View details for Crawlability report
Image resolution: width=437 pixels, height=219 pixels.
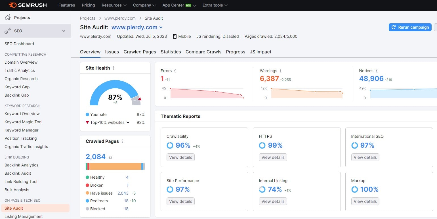click(x=180, y=157)
